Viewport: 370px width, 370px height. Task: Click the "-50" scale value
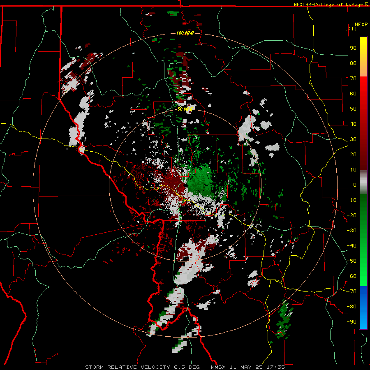[351, 261]
